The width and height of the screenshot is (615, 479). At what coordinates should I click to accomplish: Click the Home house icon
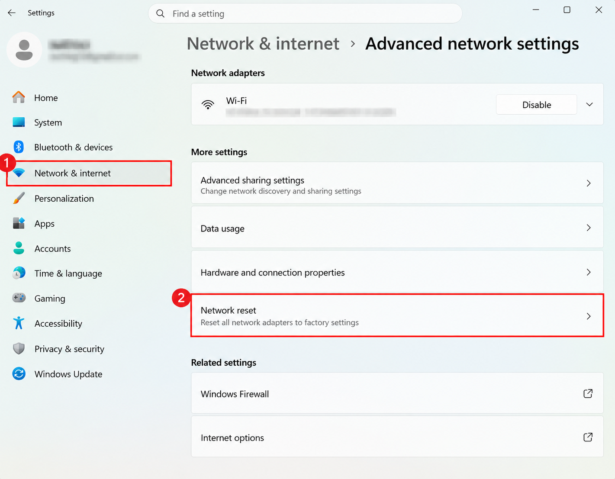coord(19,97)
